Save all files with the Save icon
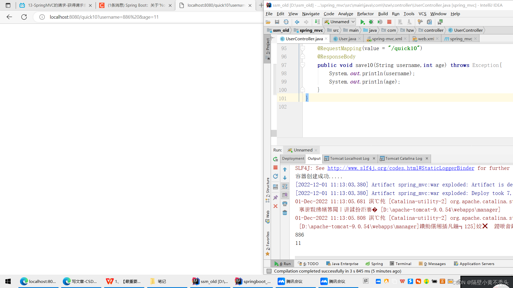 pyautogui.click(x=277, y=22)
